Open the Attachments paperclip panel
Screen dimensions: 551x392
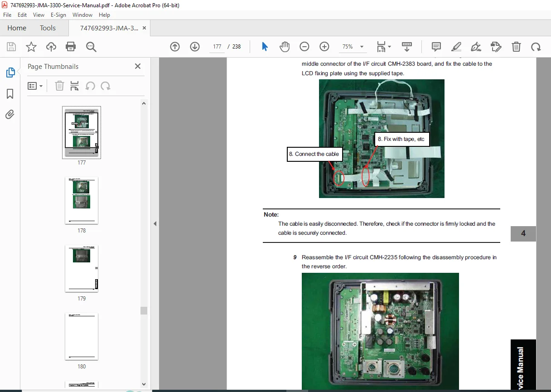10,114
